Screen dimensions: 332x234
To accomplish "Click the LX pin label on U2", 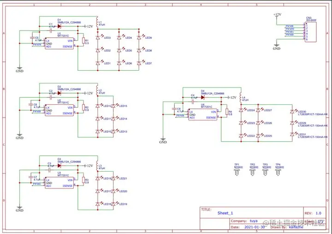I will point(47,108).
